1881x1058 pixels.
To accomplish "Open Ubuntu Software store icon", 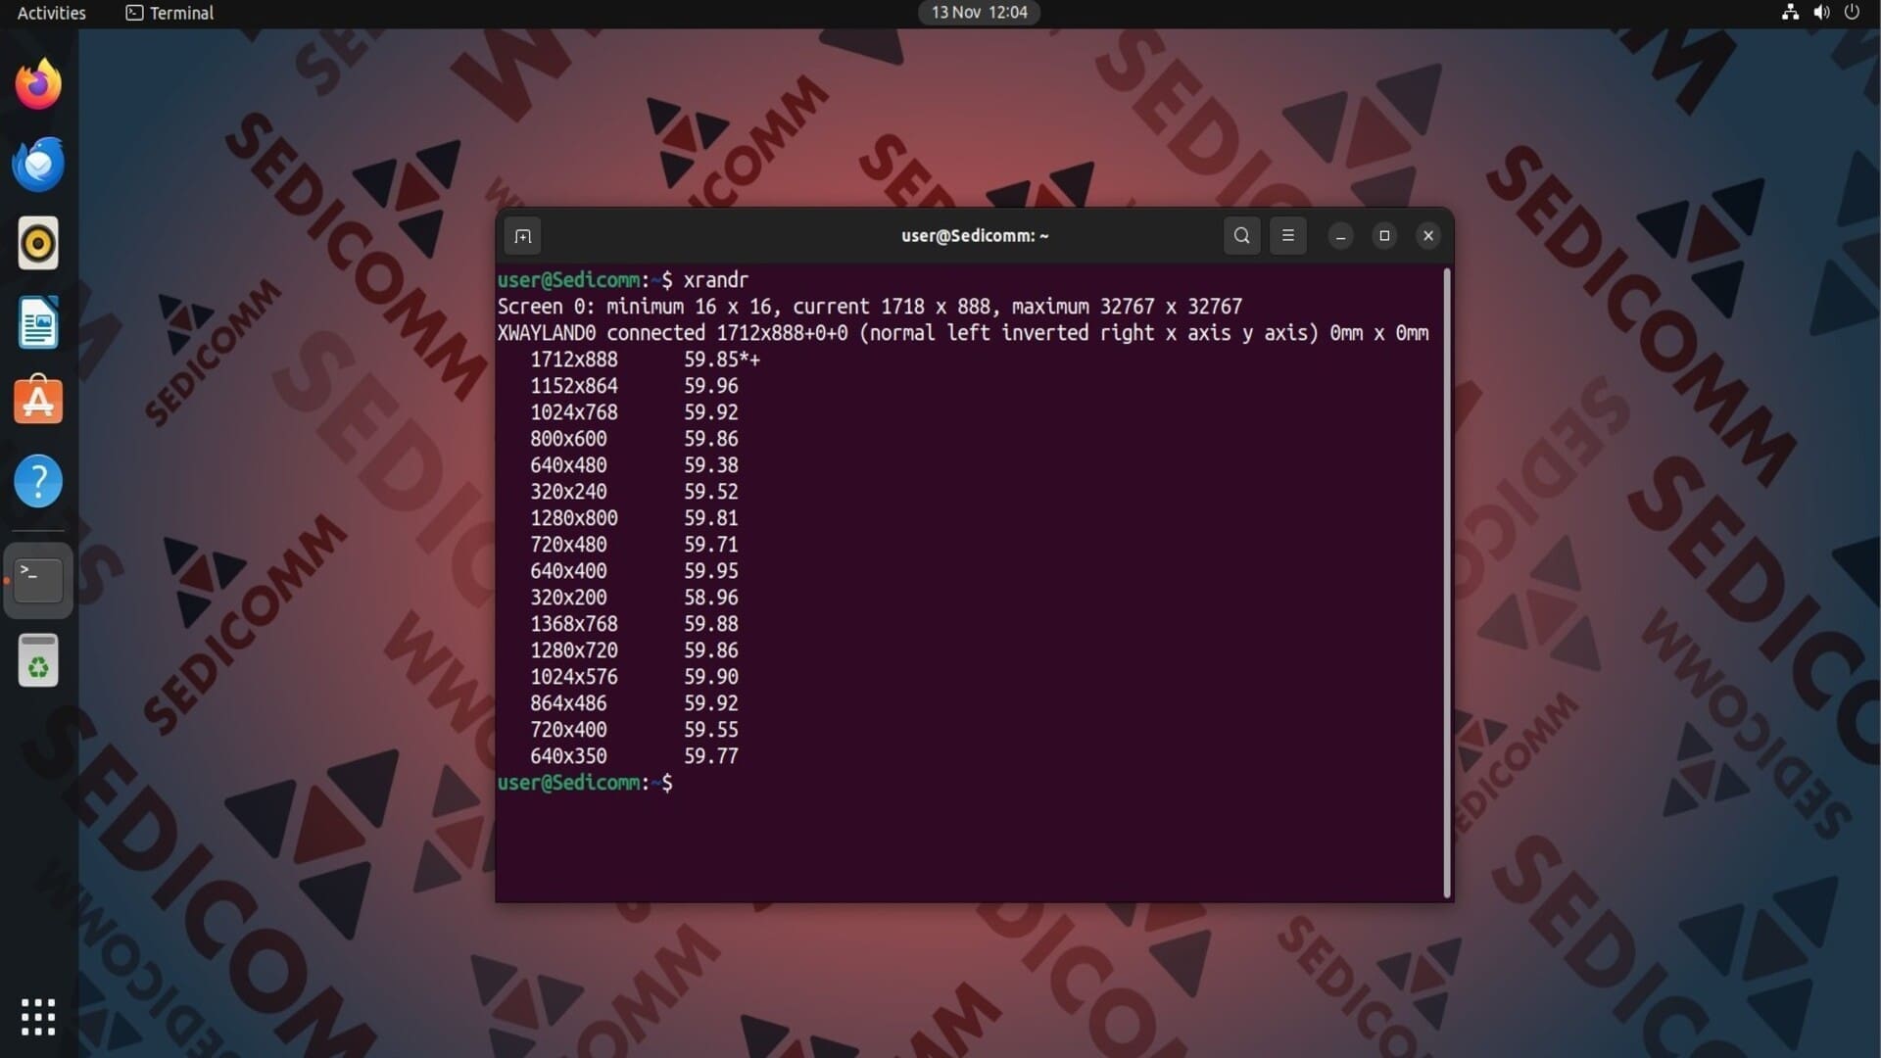I will (x=38, y=402).
